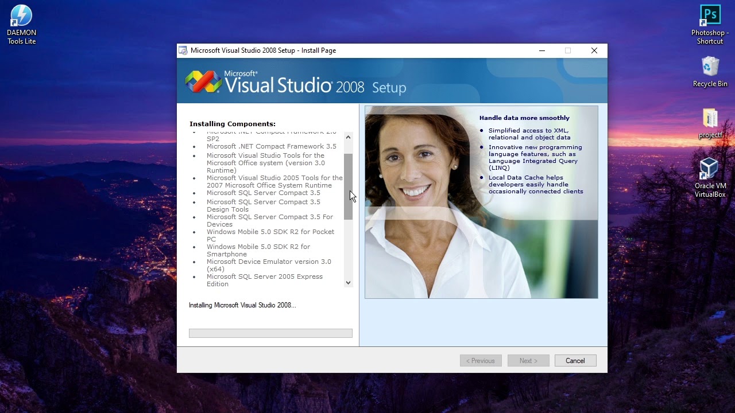The width and height of the screenshot is (735, 413).
Task: Click the scroll up arrow of the components list
Action: click(348, 137)
